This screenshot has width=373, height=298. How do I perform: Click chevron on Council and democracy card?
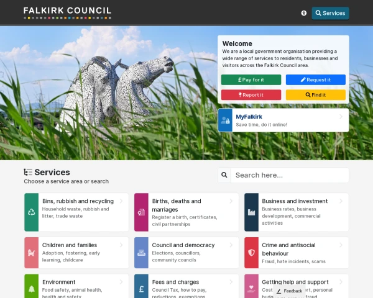(x=231, y=245)
